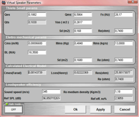Image resolution: width=139 pixels, height=117 pixels.
Task: Click the Calculated Electical Model heading
Action: (x=26, y=66)
